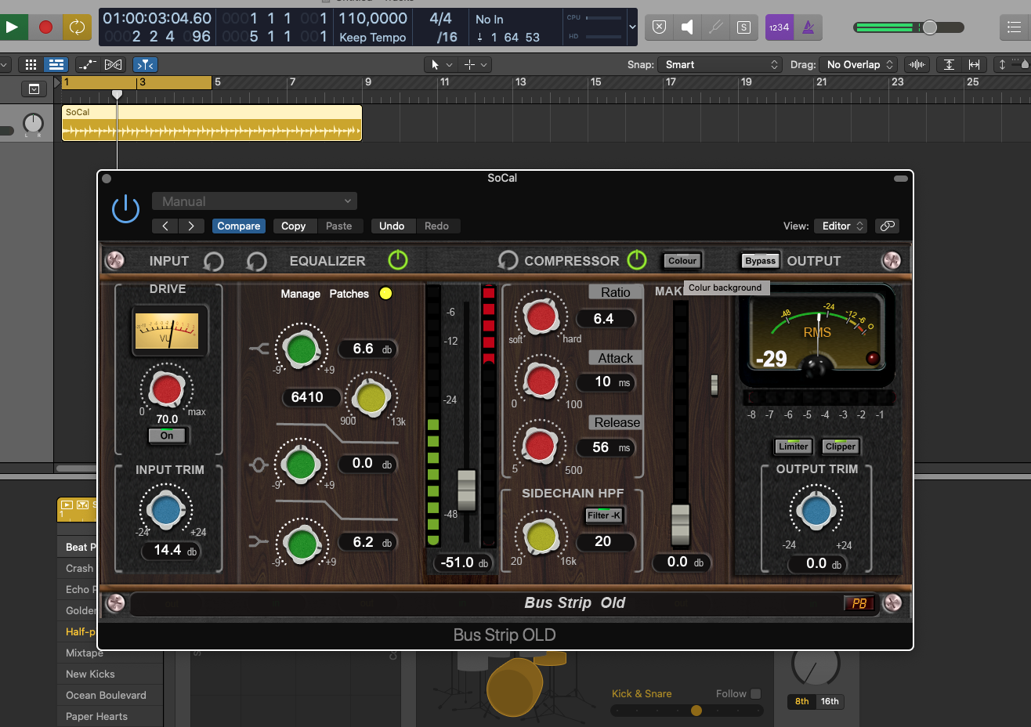Move the threshold fader at -51.0 db
Viewport: 1031px width, 727px height.
(x=466, y=490)
